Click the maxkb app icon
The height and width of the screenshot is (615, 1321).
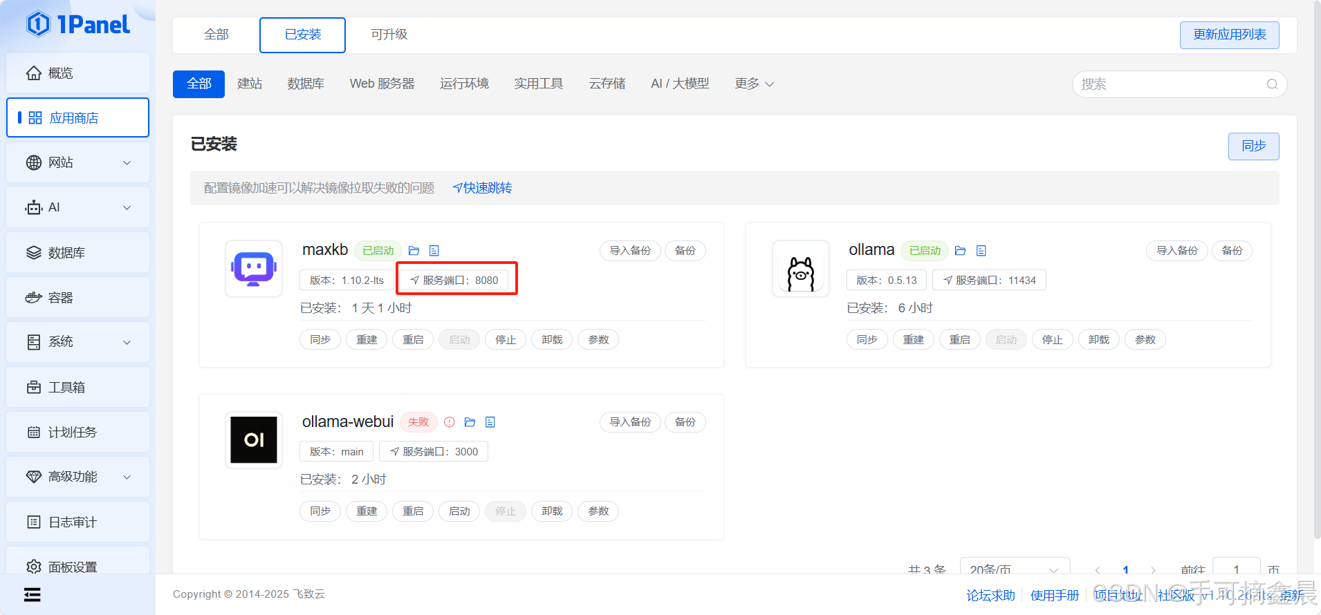(x=254, y=269)
